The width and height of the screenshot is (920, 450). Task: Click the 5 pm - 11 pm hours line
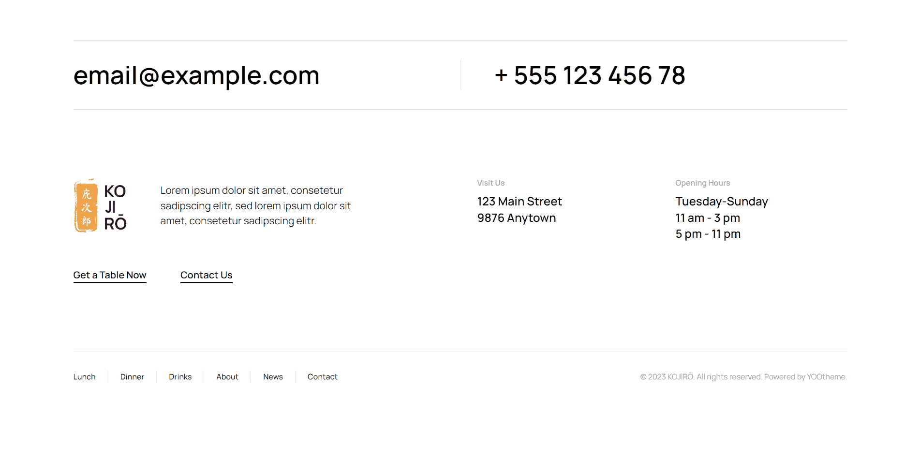click(708, 234)
